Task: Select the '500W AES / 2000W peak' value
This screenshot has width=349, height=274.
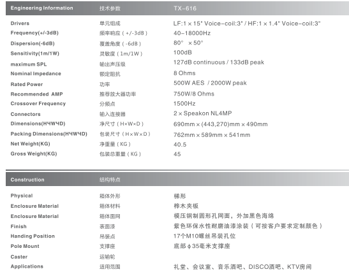Action: 210,83
